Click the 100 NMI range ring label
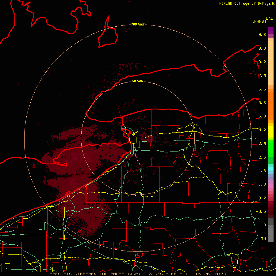Screen dimensions: 276x276 coord(138,24)
